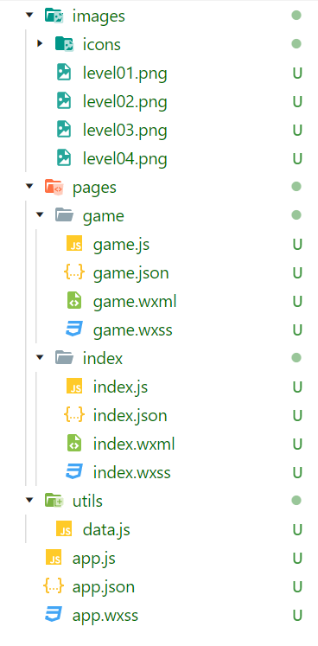318x646 pixels.
Task: Click the CSS icon of index.wxss
Action: tap(74, 472)
